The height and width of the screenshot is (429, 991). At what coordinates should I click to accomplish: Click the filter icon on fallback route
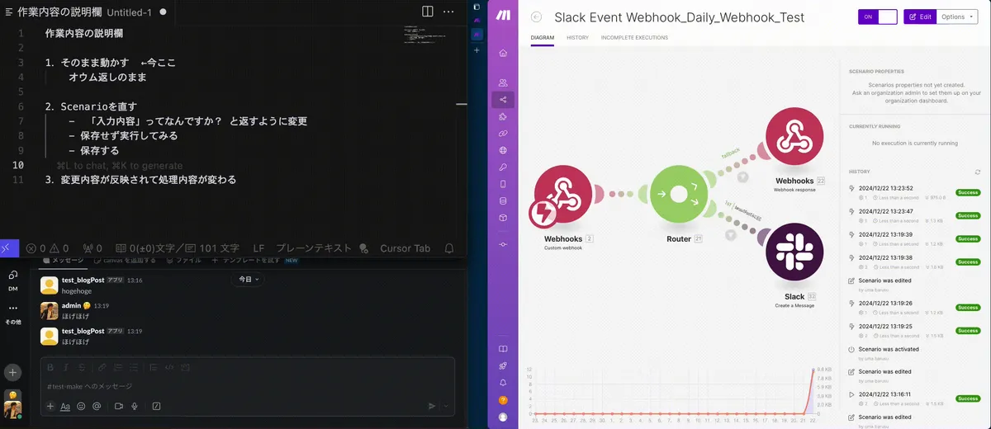742,177
